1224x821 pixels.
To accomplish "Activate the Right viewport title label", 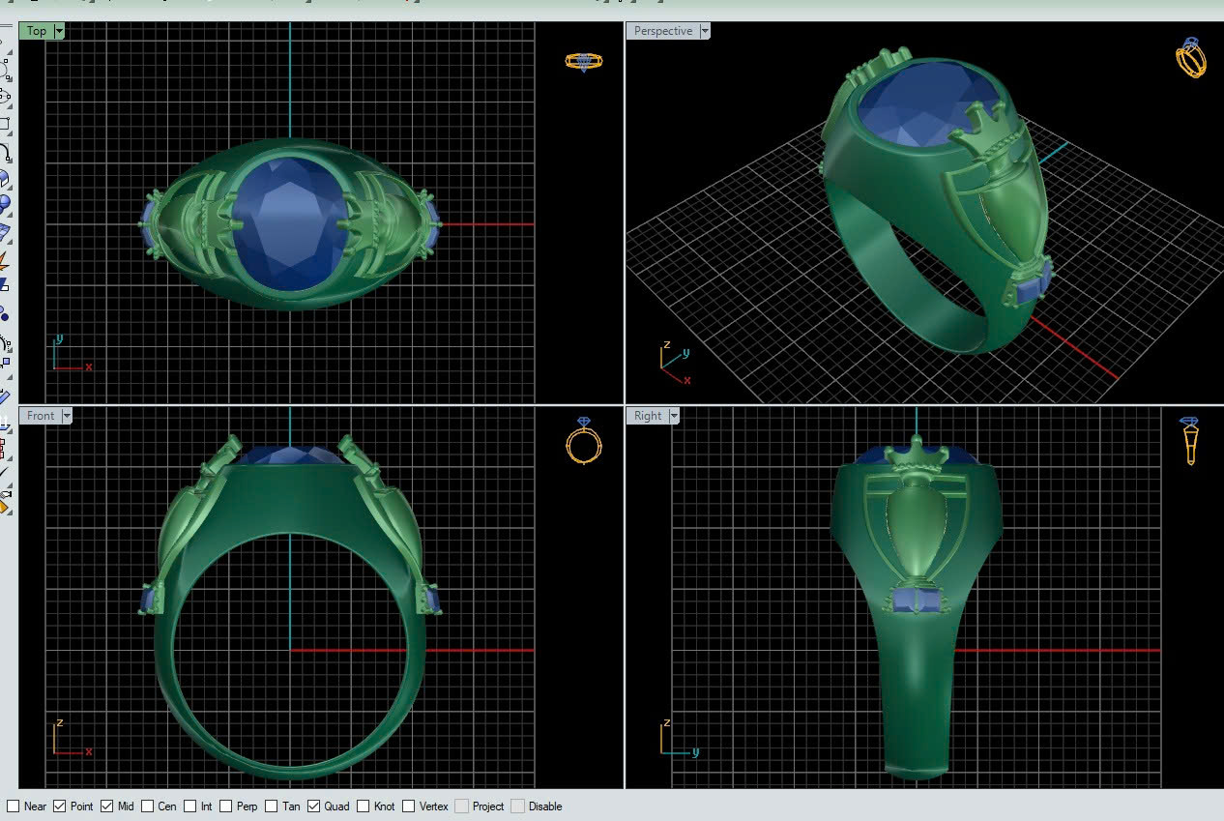I will point(648,416).
